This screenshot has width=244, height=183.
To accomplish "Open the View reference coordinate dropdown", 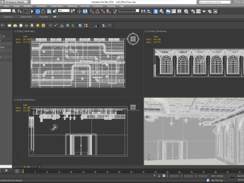I will click(x=64, y=11).
